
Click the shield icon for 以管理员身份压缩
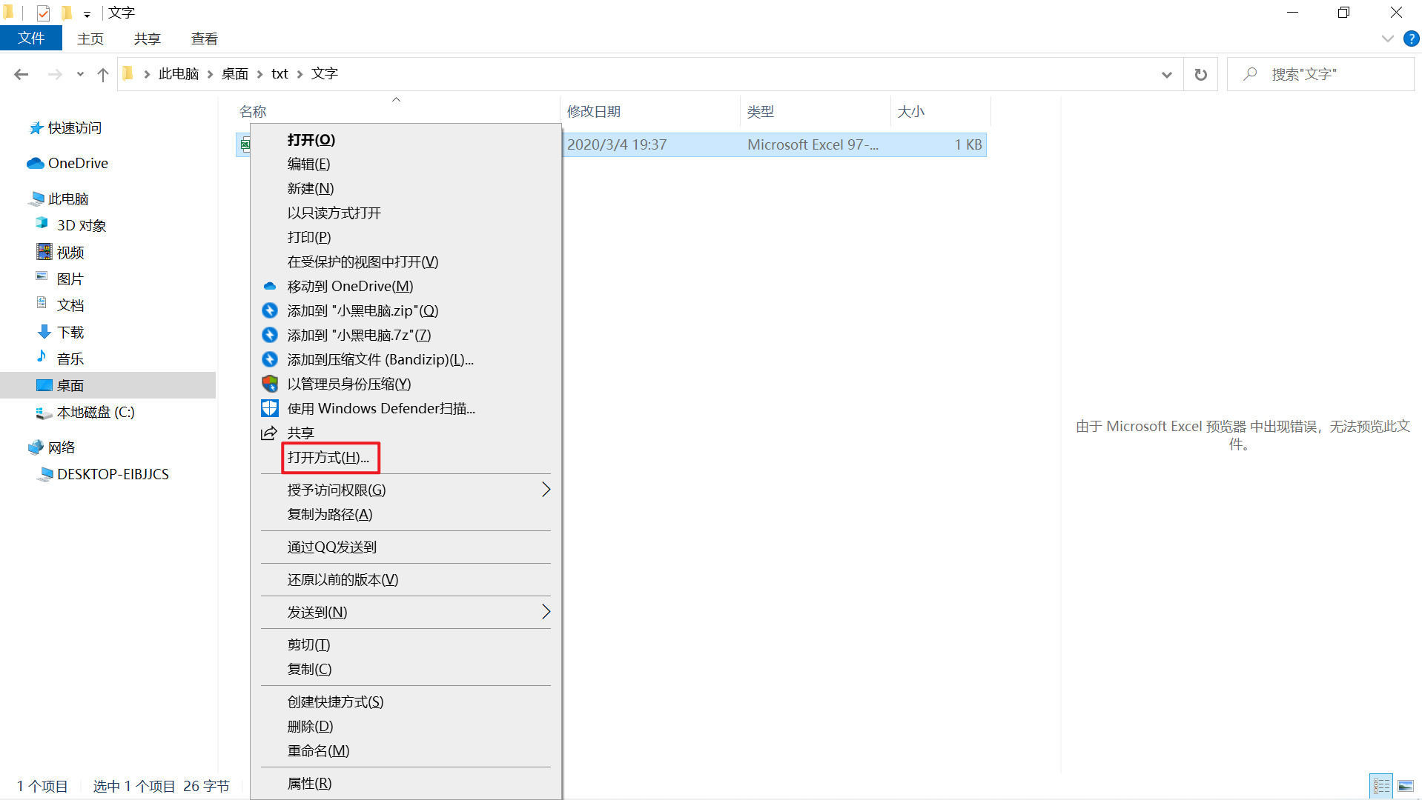click(270, 384)
